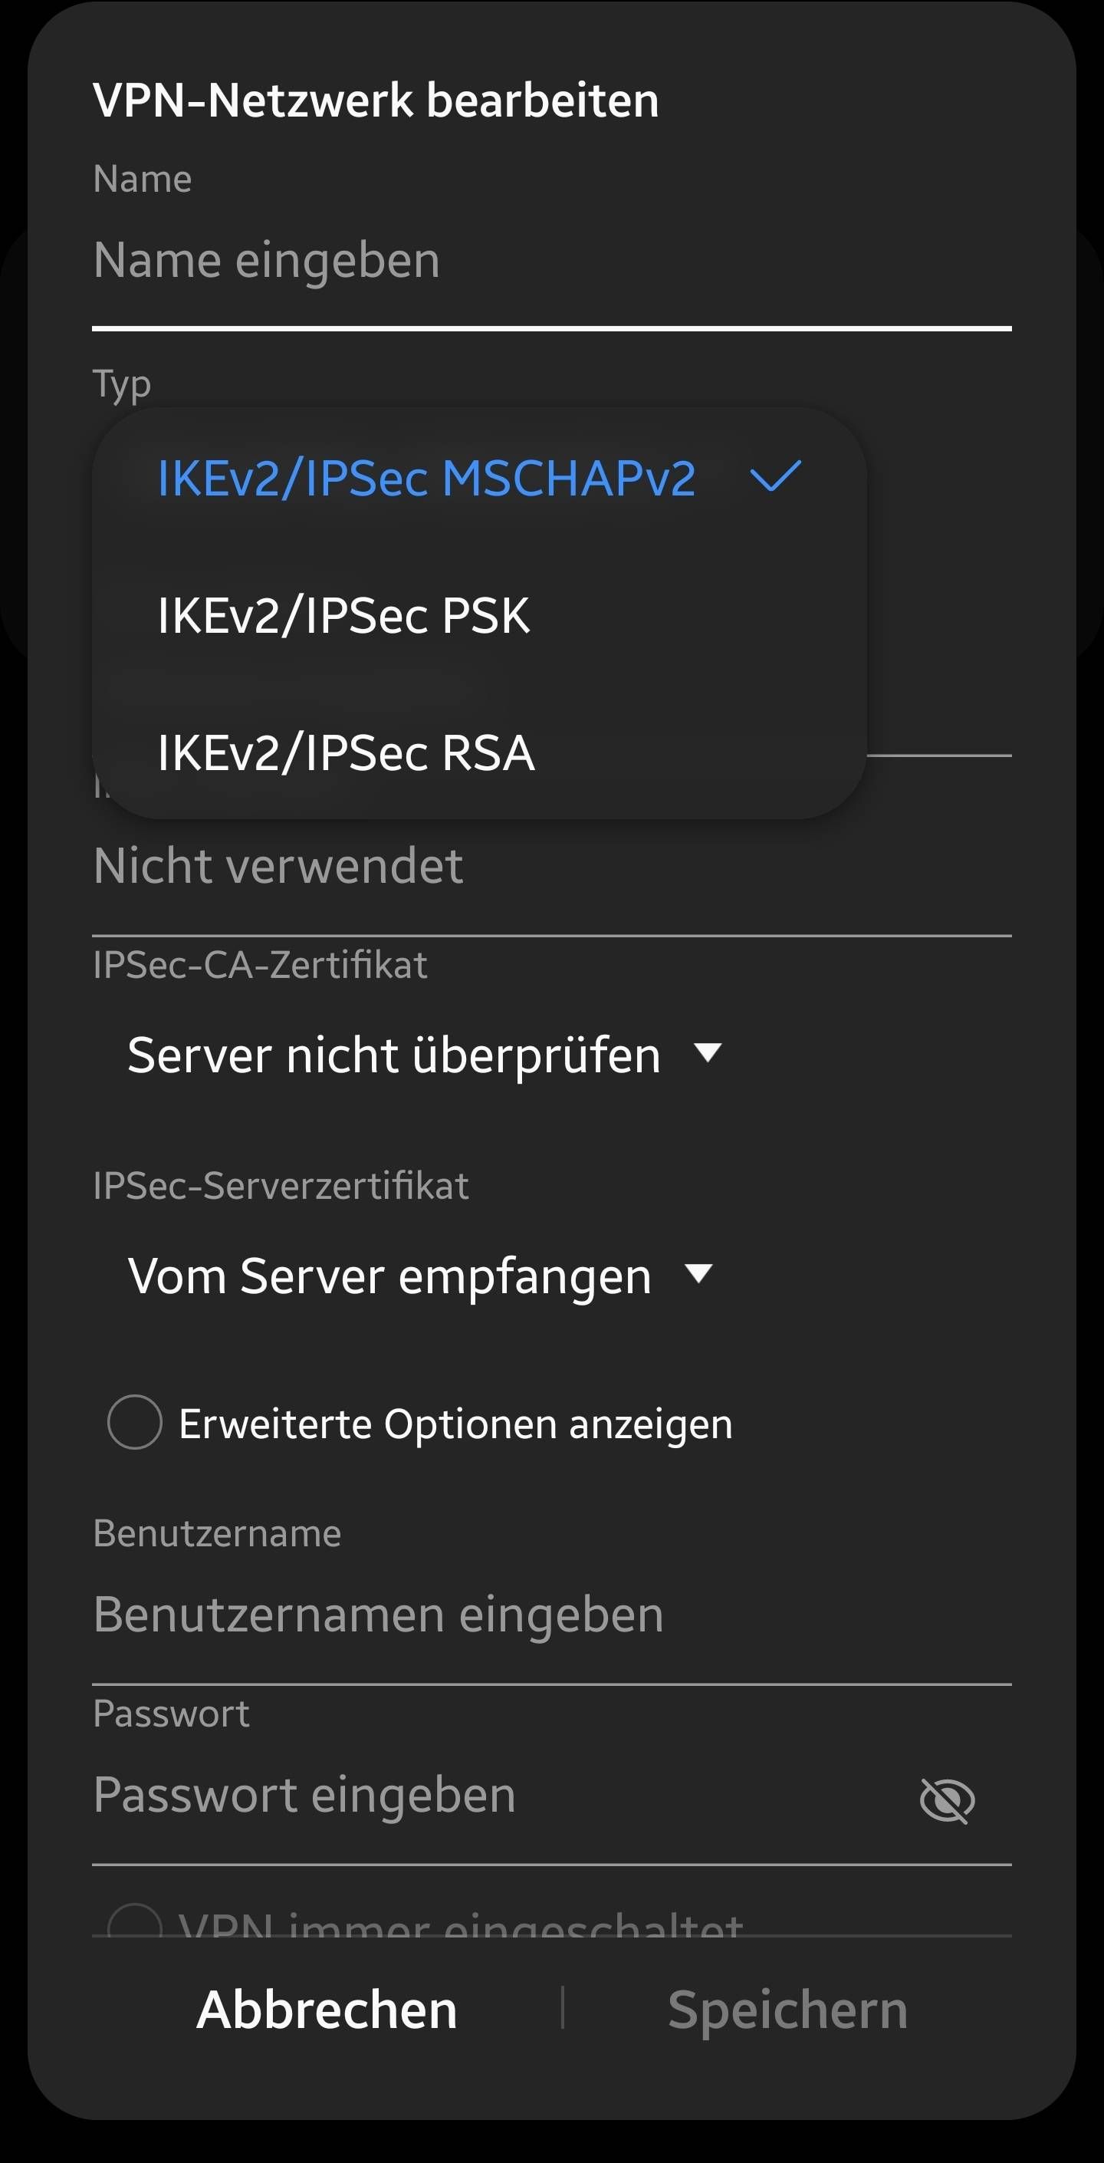1104x2163 pixels.
Task: Click the Benutzernamen eingeben input field
Action: 378,1613
